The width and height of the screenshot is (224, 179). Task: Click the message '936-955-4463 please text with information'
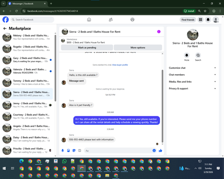(x=91, y=140)
